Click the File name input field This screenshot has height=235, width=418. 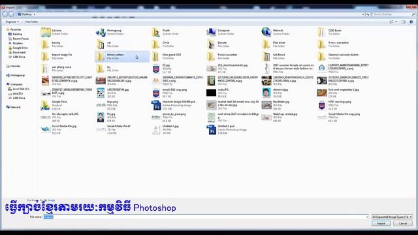point(204,217)
